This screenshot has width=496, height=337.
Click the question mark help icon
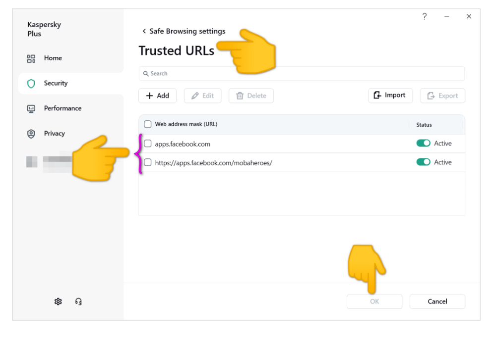(x=425, y=17)
